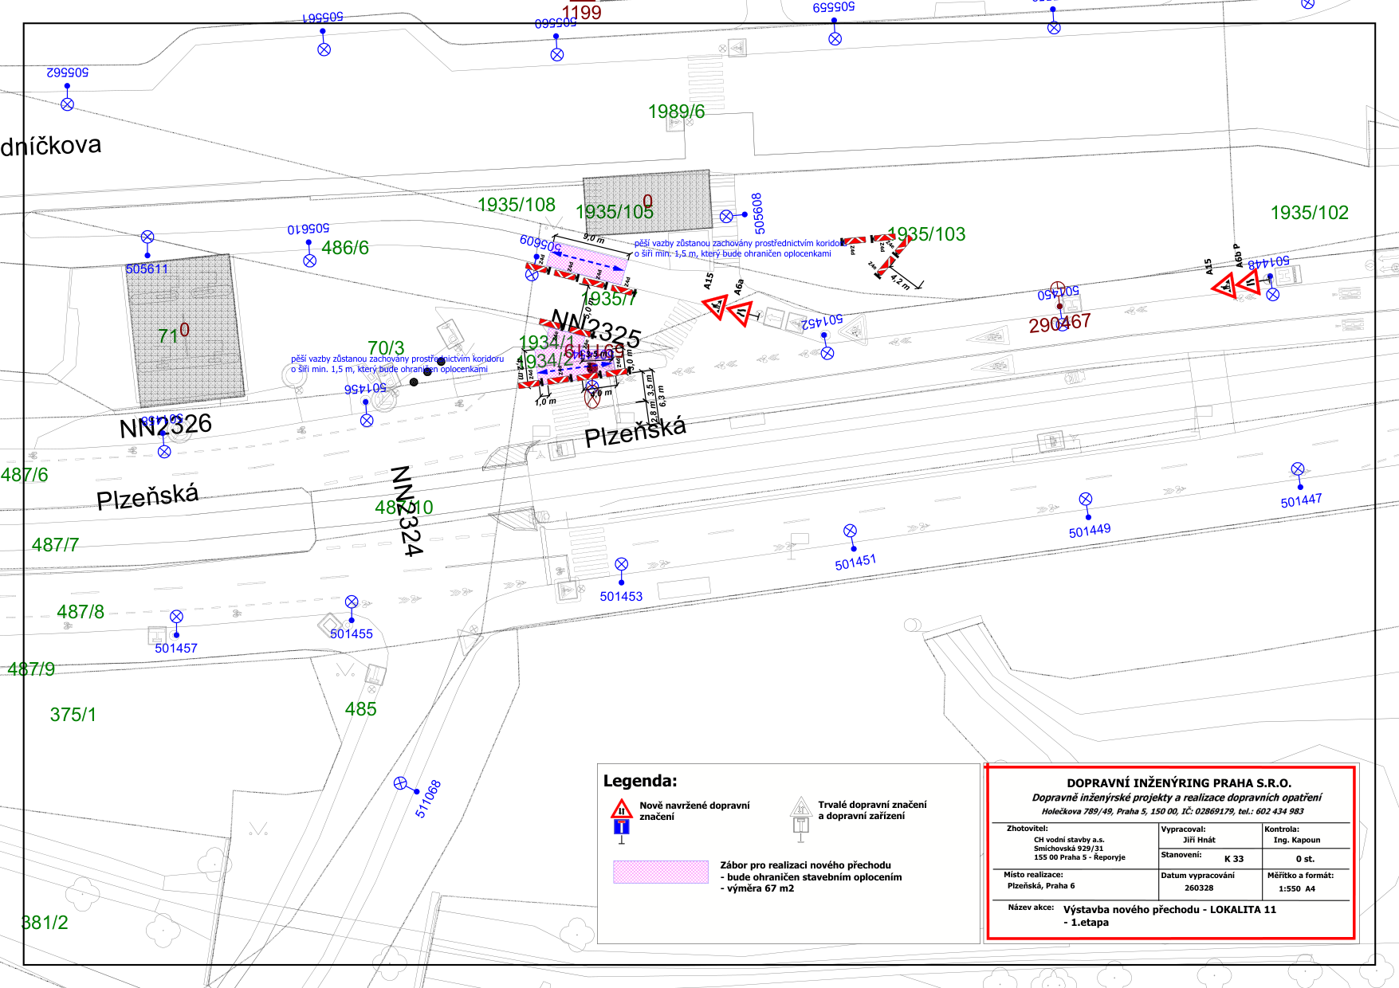Image resolution: width=1399 pixels, height=988 pixels.
Task: Click the 9,0 m dimension label
Action: (594, 238)
